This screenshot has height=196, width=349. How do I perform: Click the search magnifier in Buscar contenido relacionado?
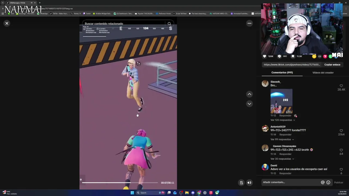(169, 24)
